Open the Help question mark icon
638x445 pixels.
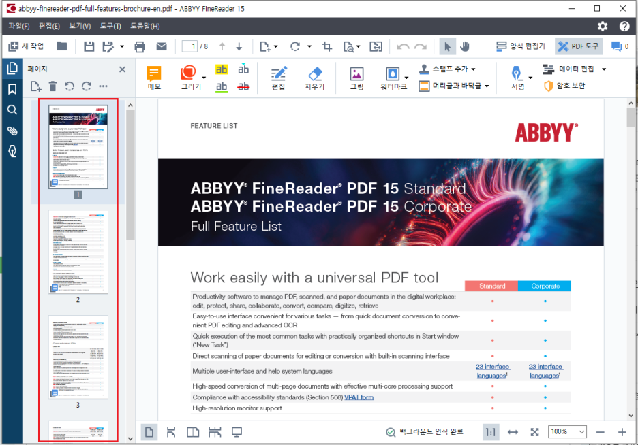pos(624,27)
